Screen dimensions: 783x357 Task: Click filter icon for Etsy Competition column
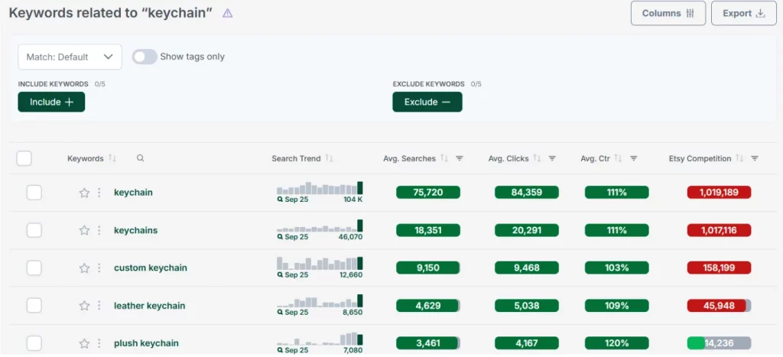[x=755, y=158]
